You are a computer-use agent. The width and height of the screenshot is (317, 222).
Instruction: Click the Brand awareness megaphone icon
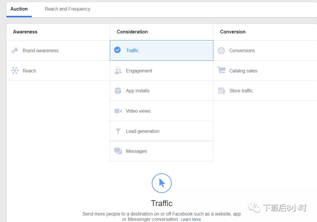[x=15, y=50]
